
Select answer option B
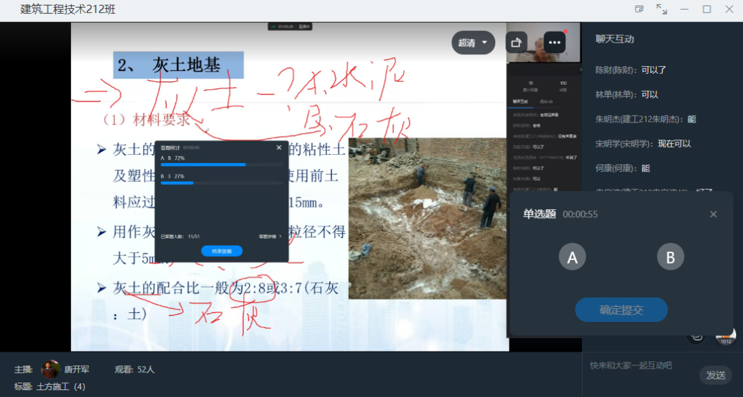(670, 257)
